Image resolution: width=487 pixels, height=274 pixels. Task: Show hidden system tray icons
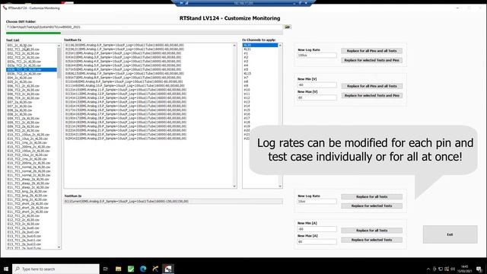click(428, 269)
